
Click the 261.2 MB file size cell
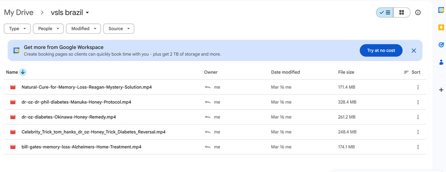(x=346, y=117)
